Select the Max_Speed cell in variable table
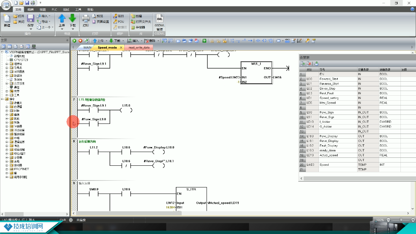Image resolution: width=416 pixels, height=234 pixels. tap(327, 103)
